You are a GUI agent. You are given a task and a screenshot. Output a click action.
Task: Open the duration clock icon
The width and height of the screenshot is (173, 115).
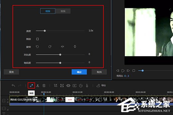tap(81, 86)
